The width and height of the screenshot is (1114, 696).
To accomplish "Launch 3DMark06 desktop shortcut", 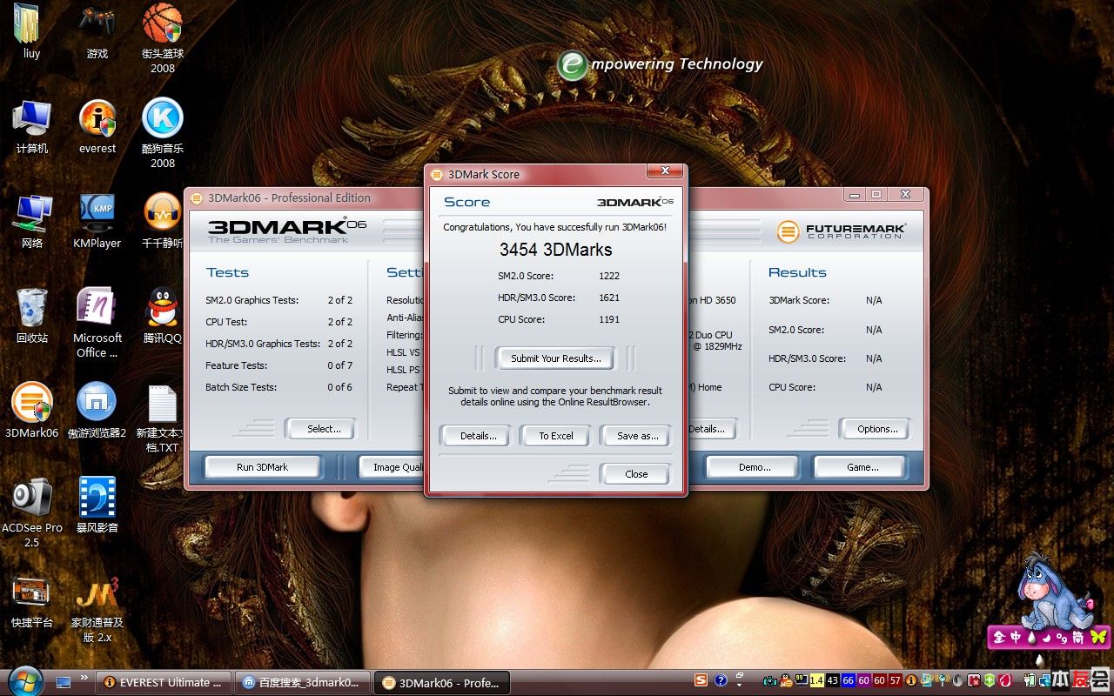I will [x=31, y=411].
